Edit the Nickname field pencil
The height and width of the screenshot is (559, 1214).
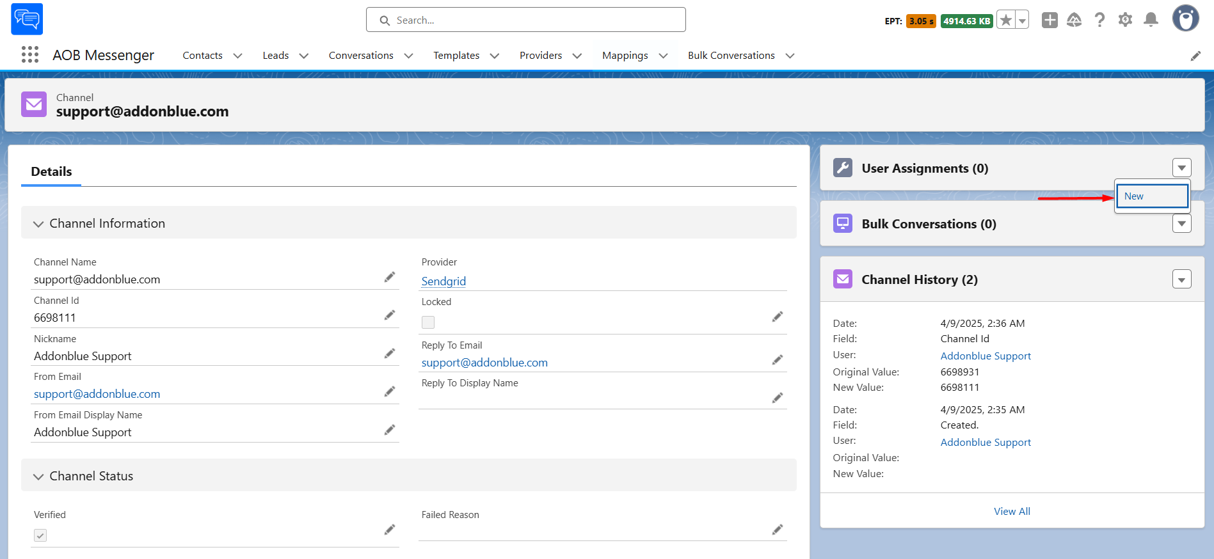click(390, 354)
